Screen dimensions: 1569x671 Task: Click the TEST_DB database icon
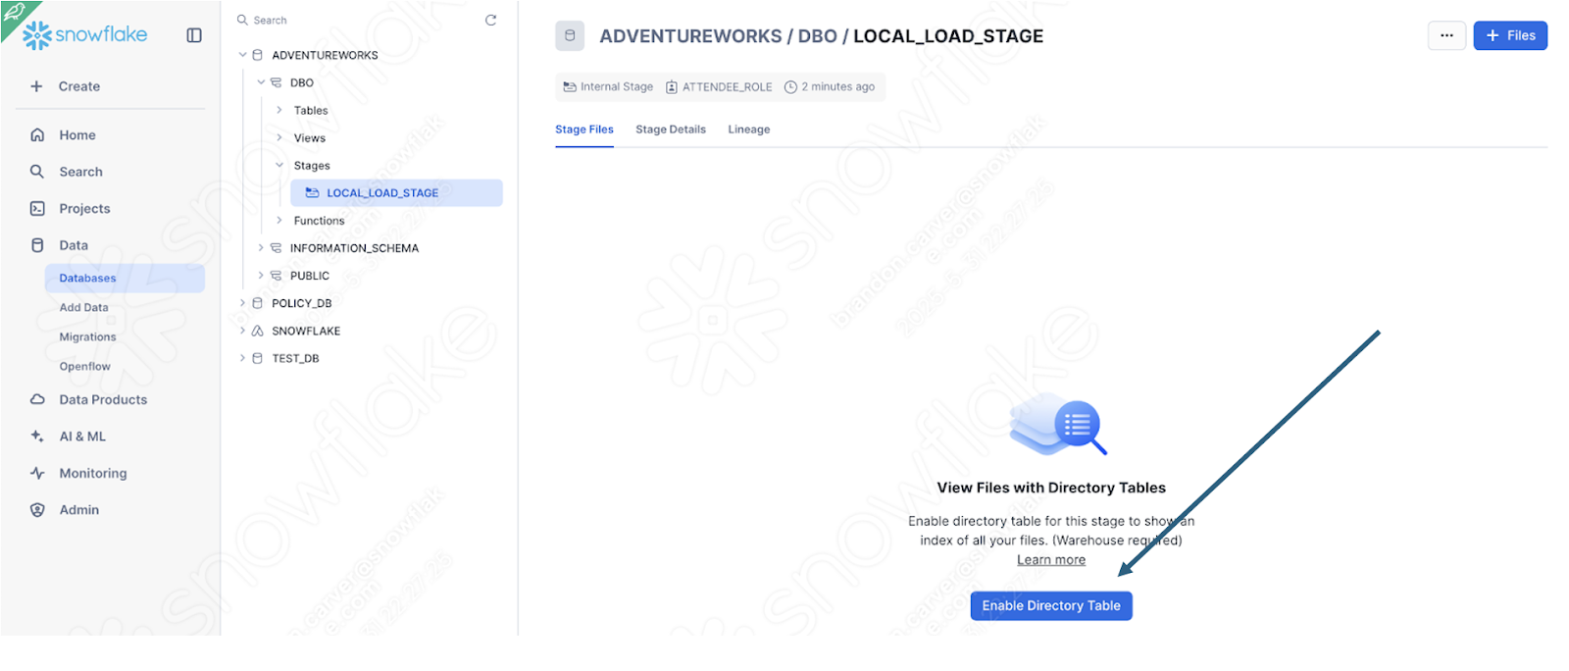(258, 358)
